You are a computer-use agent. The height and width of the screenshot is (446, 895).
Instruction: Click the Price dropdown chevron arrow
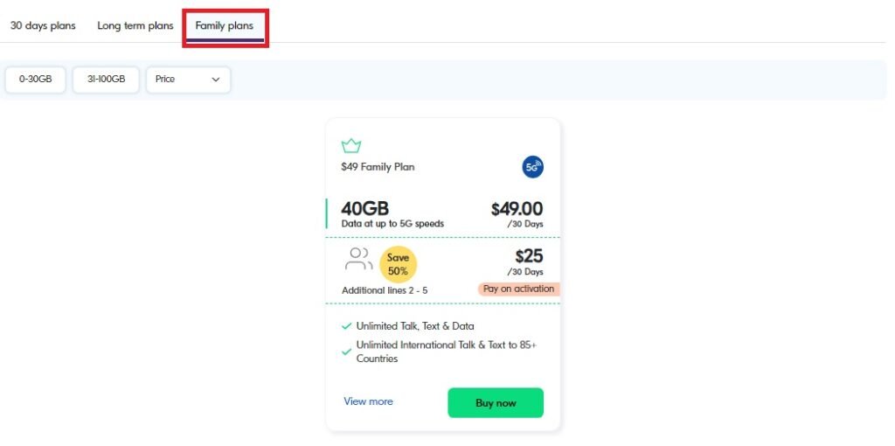point(216,80)
